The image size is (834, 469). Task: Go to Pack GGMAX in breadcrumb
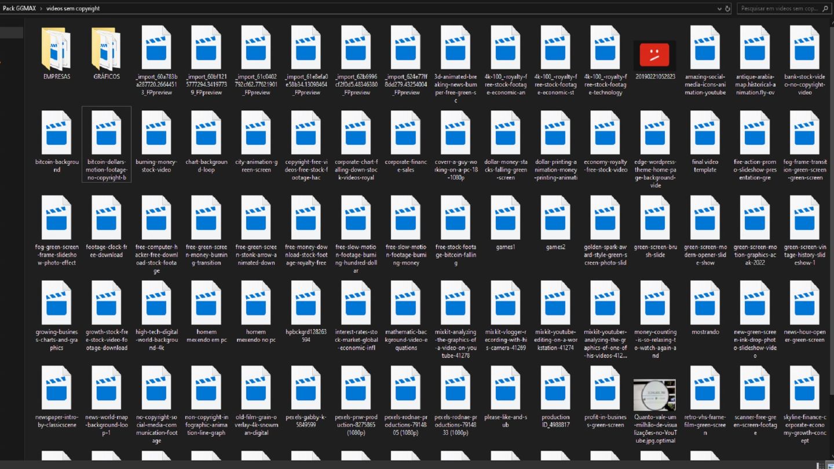point(19,8)
